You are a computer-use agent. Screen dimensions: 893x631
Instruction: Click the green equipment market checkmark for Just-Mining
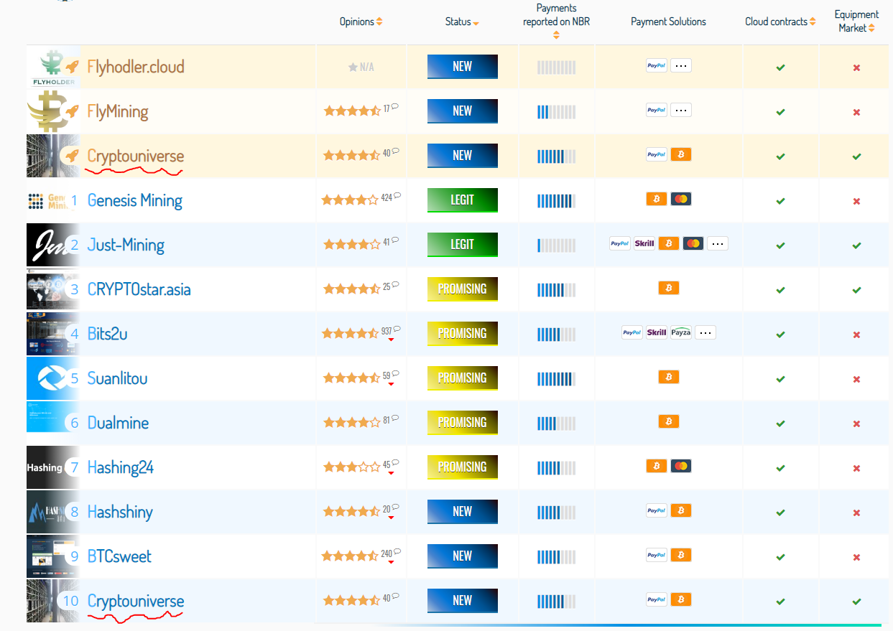coord(856,246)
